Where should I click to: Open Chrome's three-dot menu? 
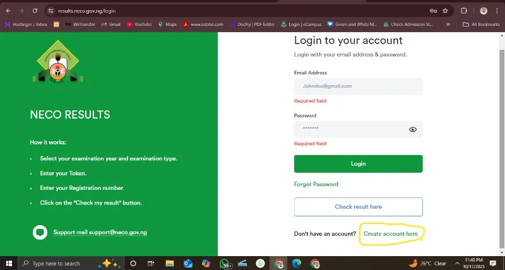click(x=498, y=11)
